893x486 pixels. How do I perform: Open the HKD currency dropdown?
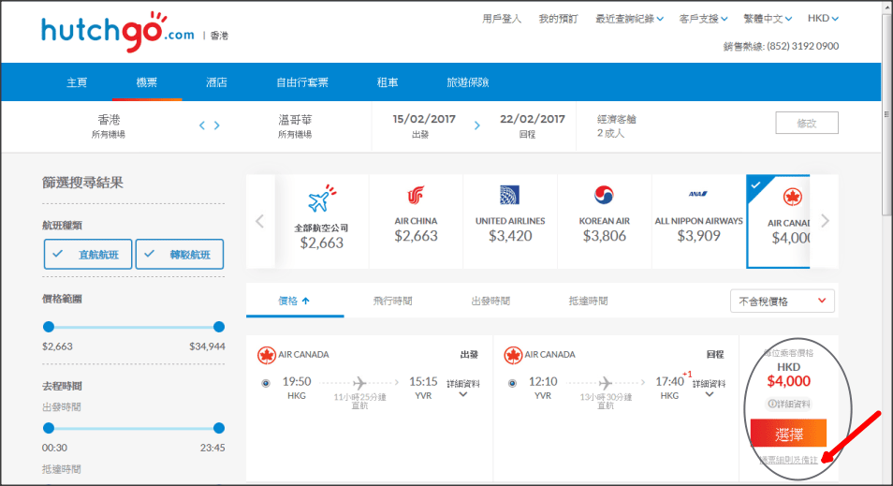coord(823,18)
